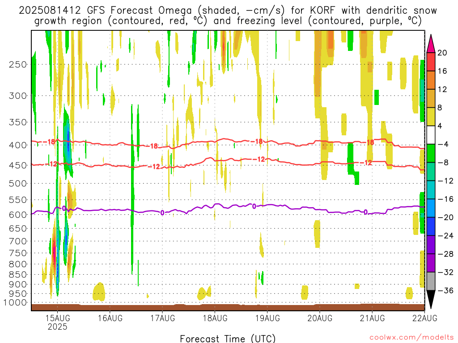Click the Forecast Time (UTC) axis title
The image size is (458, 343).
(x=228, y=339)
